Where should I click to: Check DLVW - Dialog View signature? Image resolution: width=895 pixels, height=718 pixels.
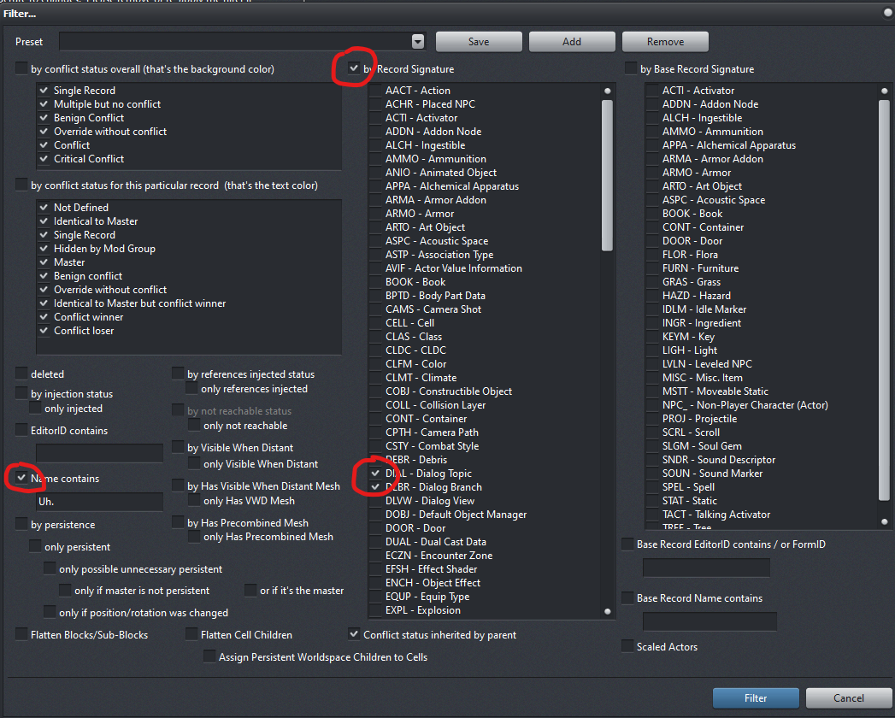pos(375,501)
